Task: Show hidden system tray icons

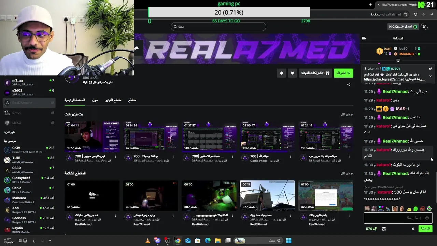Action: point(50,241)
